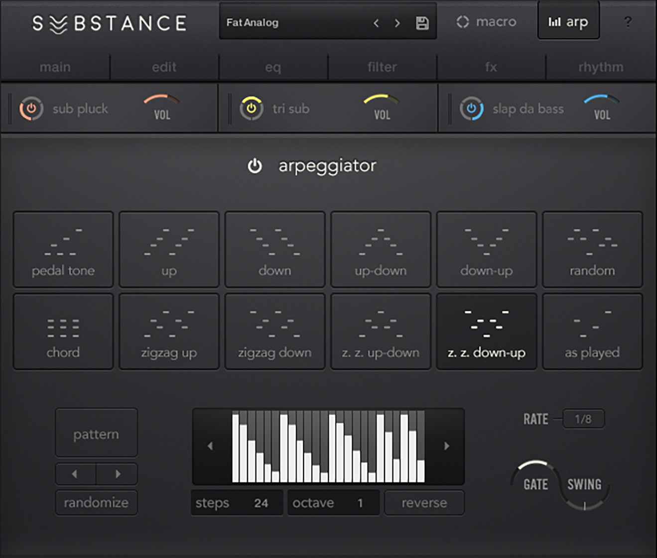Image resolution: width=657 pixels, height=558 pixels.
Task: Select the zigzag up pattern
Action: 168,331
